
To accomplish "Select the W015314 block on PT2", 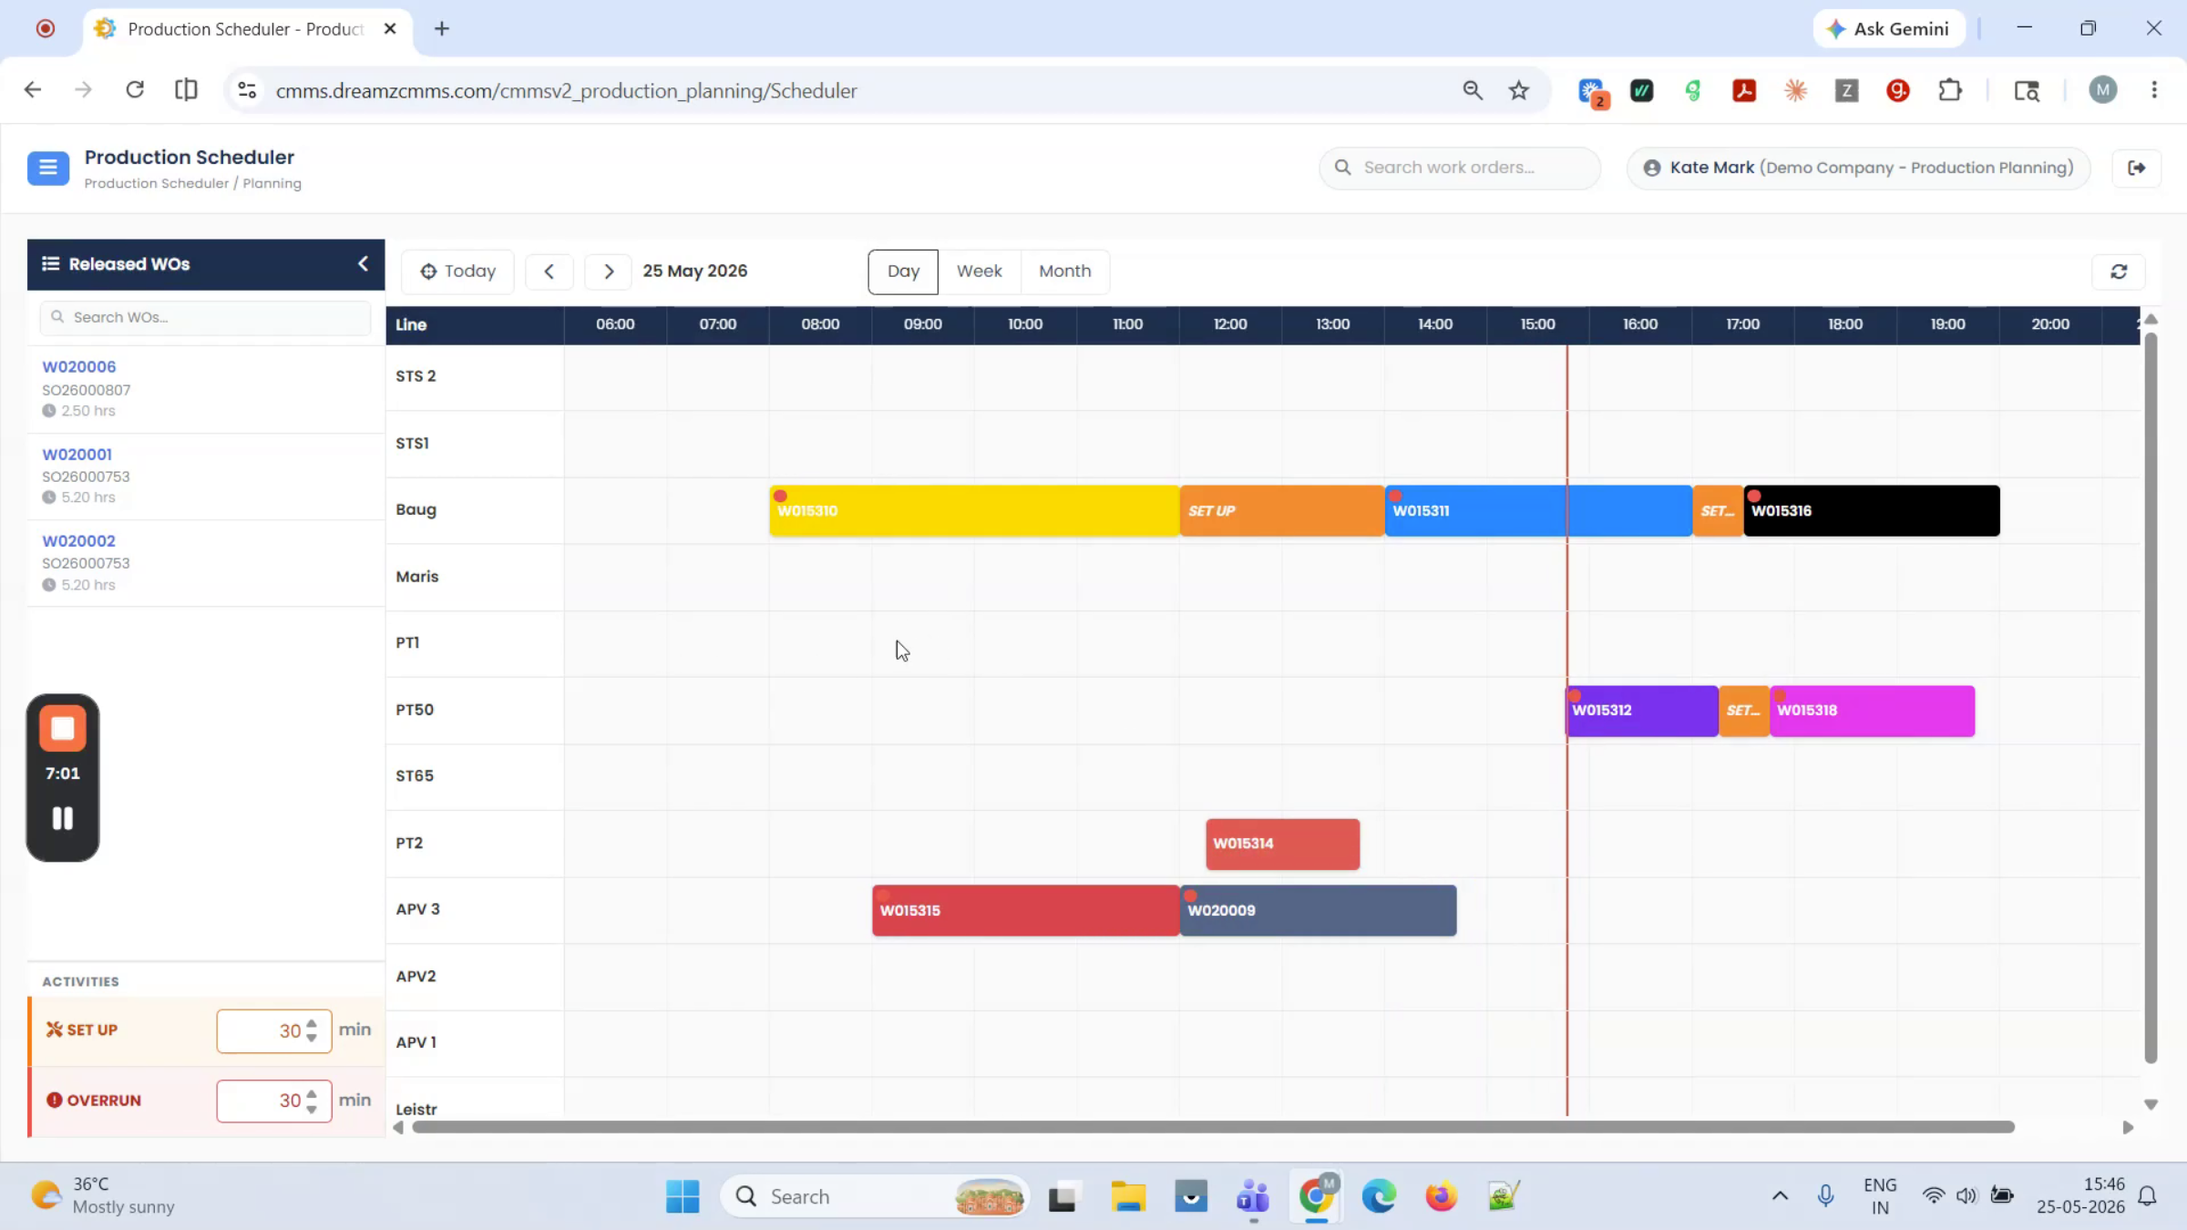I will [x=1282, y=844].
